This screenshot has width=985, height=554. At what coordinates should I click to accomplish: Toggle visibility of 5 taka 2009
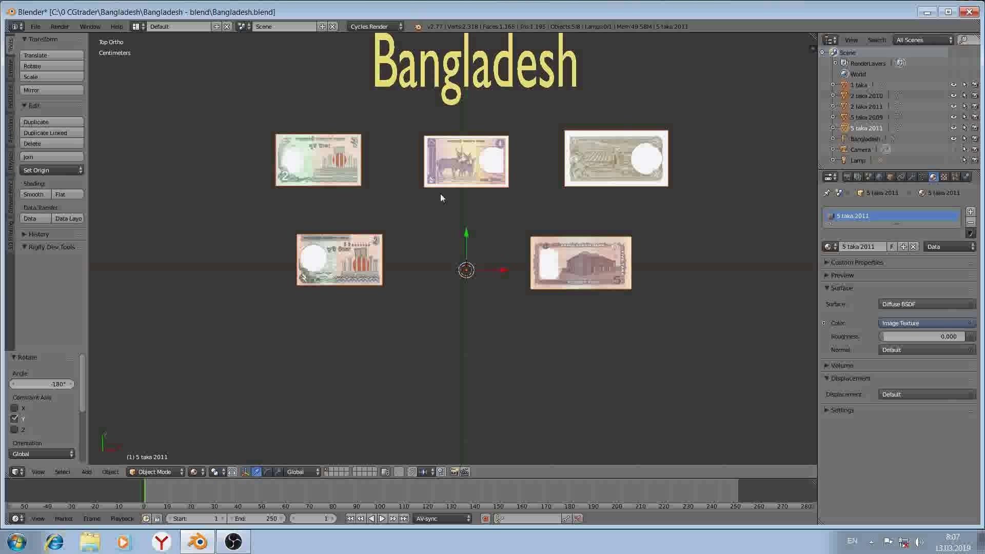953,117
